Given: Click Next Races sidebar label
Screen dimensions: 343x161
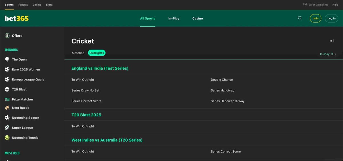Looking at the screenshot, I should tap(21, 108).
